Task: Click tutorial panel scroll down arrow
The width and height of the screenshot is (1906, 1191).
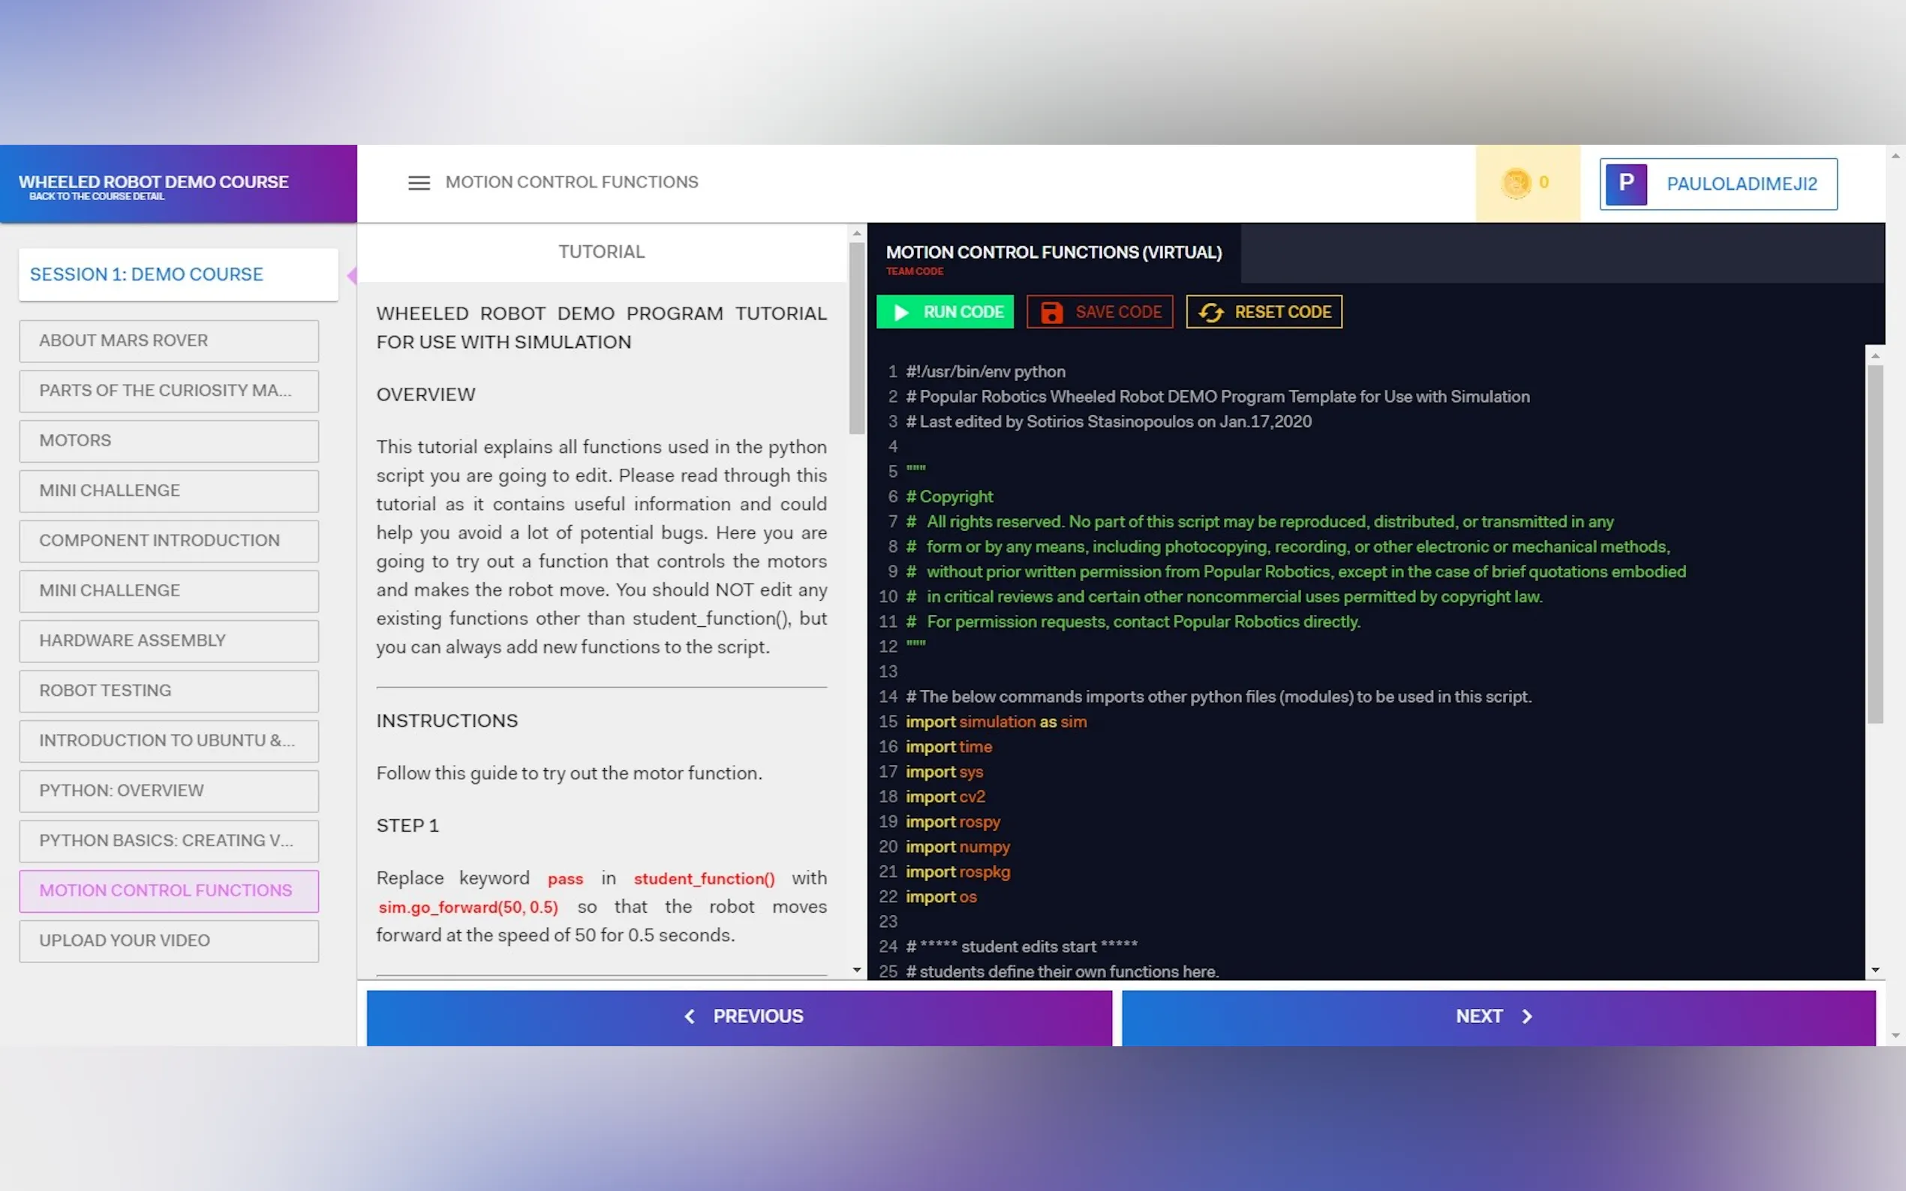Action: click(856, 970)
